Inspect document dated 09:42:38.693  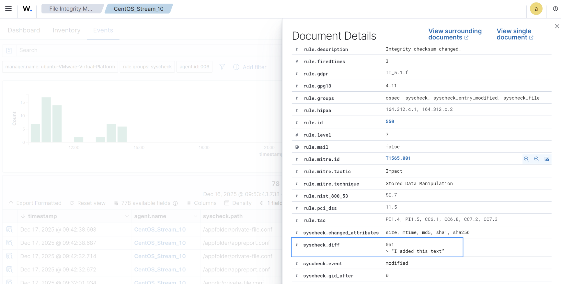[10, 230]
